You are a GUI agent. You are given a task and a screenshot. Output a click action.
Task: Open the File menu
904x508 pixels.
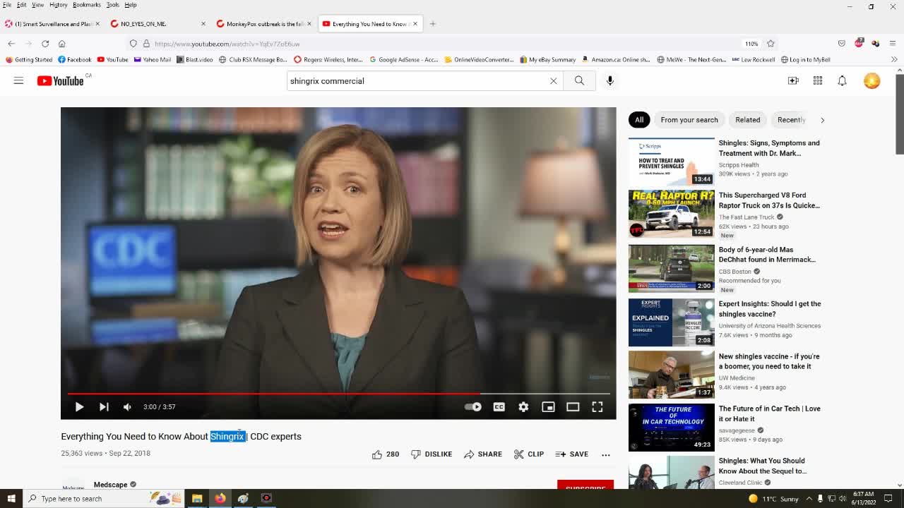point(7,5)
